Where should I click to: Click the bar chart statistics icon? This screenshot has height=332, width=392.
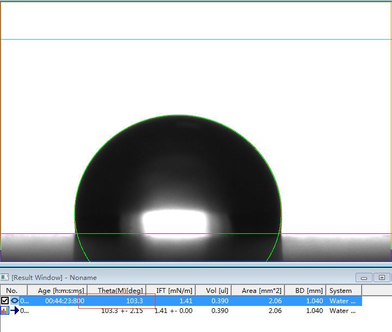click(5, 311)
